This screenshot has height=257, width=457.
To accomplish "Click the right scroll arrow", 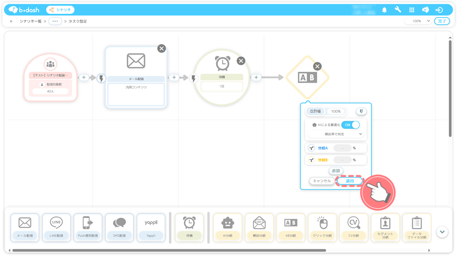I will (429, 250).
